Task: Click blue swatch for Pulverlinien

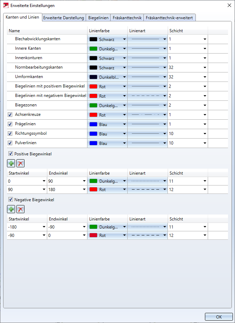Action: point(93,143)
